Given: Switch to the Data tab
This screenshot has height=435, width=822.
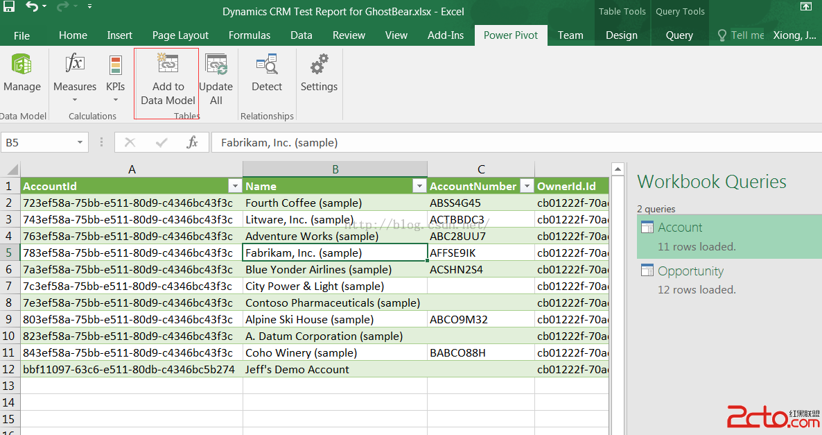Looking at the screenshot, I should (301, 35).
